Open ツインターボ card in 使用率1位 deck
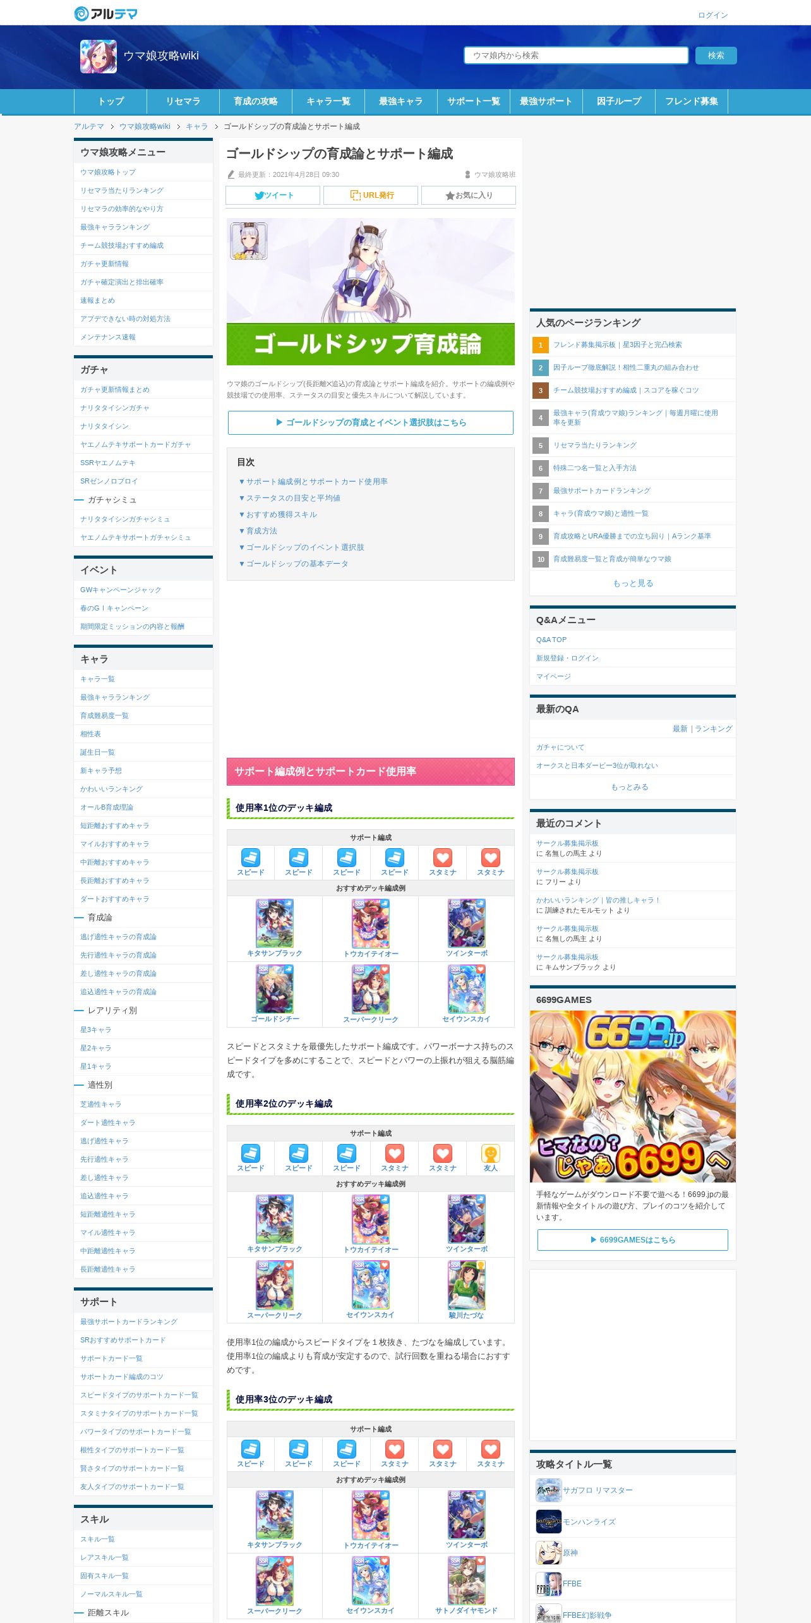Image resolution: width=811 pixels, height=1623 pixels. pos(467,923)
